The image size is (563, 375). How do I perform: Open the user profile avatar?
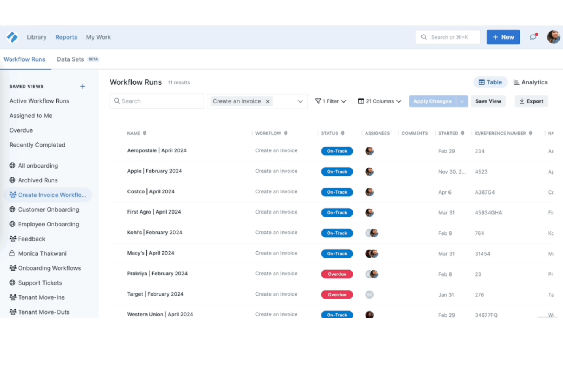[x=553, y=37]
